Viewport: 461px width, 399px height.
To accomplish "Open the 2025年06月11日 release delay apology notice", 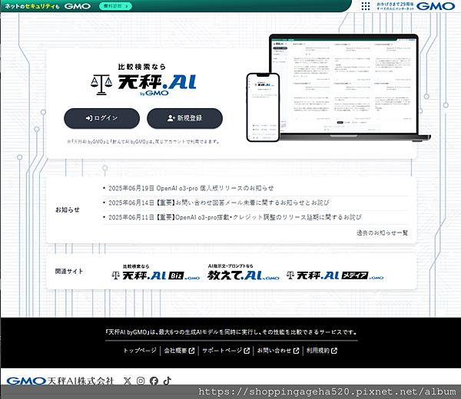I will (235, 217).
